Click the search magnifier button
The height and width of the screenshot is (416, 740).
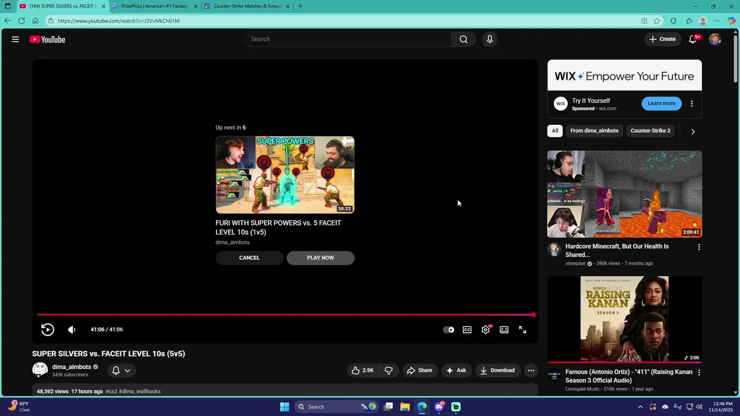[464, 39]
